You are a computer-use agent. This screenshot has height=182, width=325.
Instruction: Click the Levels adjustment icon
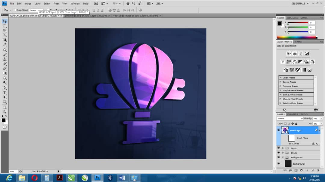pyautogui.click(x=295, y=54)
